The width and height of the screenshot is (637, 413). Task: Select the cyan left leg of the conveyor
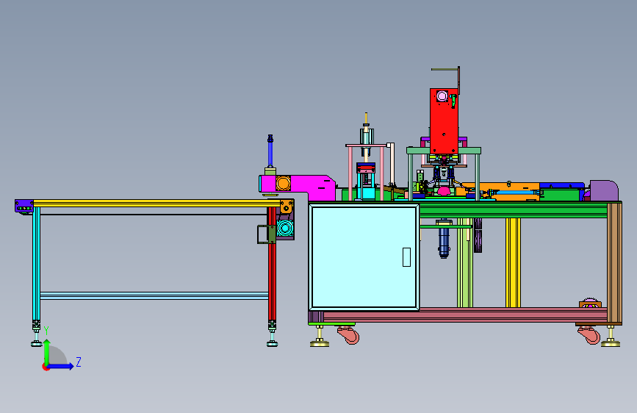coord(36,263)
